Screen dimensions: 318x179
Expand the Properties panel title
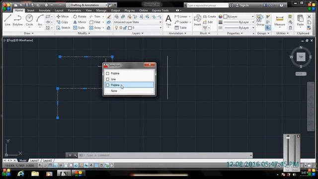point(235,33)
